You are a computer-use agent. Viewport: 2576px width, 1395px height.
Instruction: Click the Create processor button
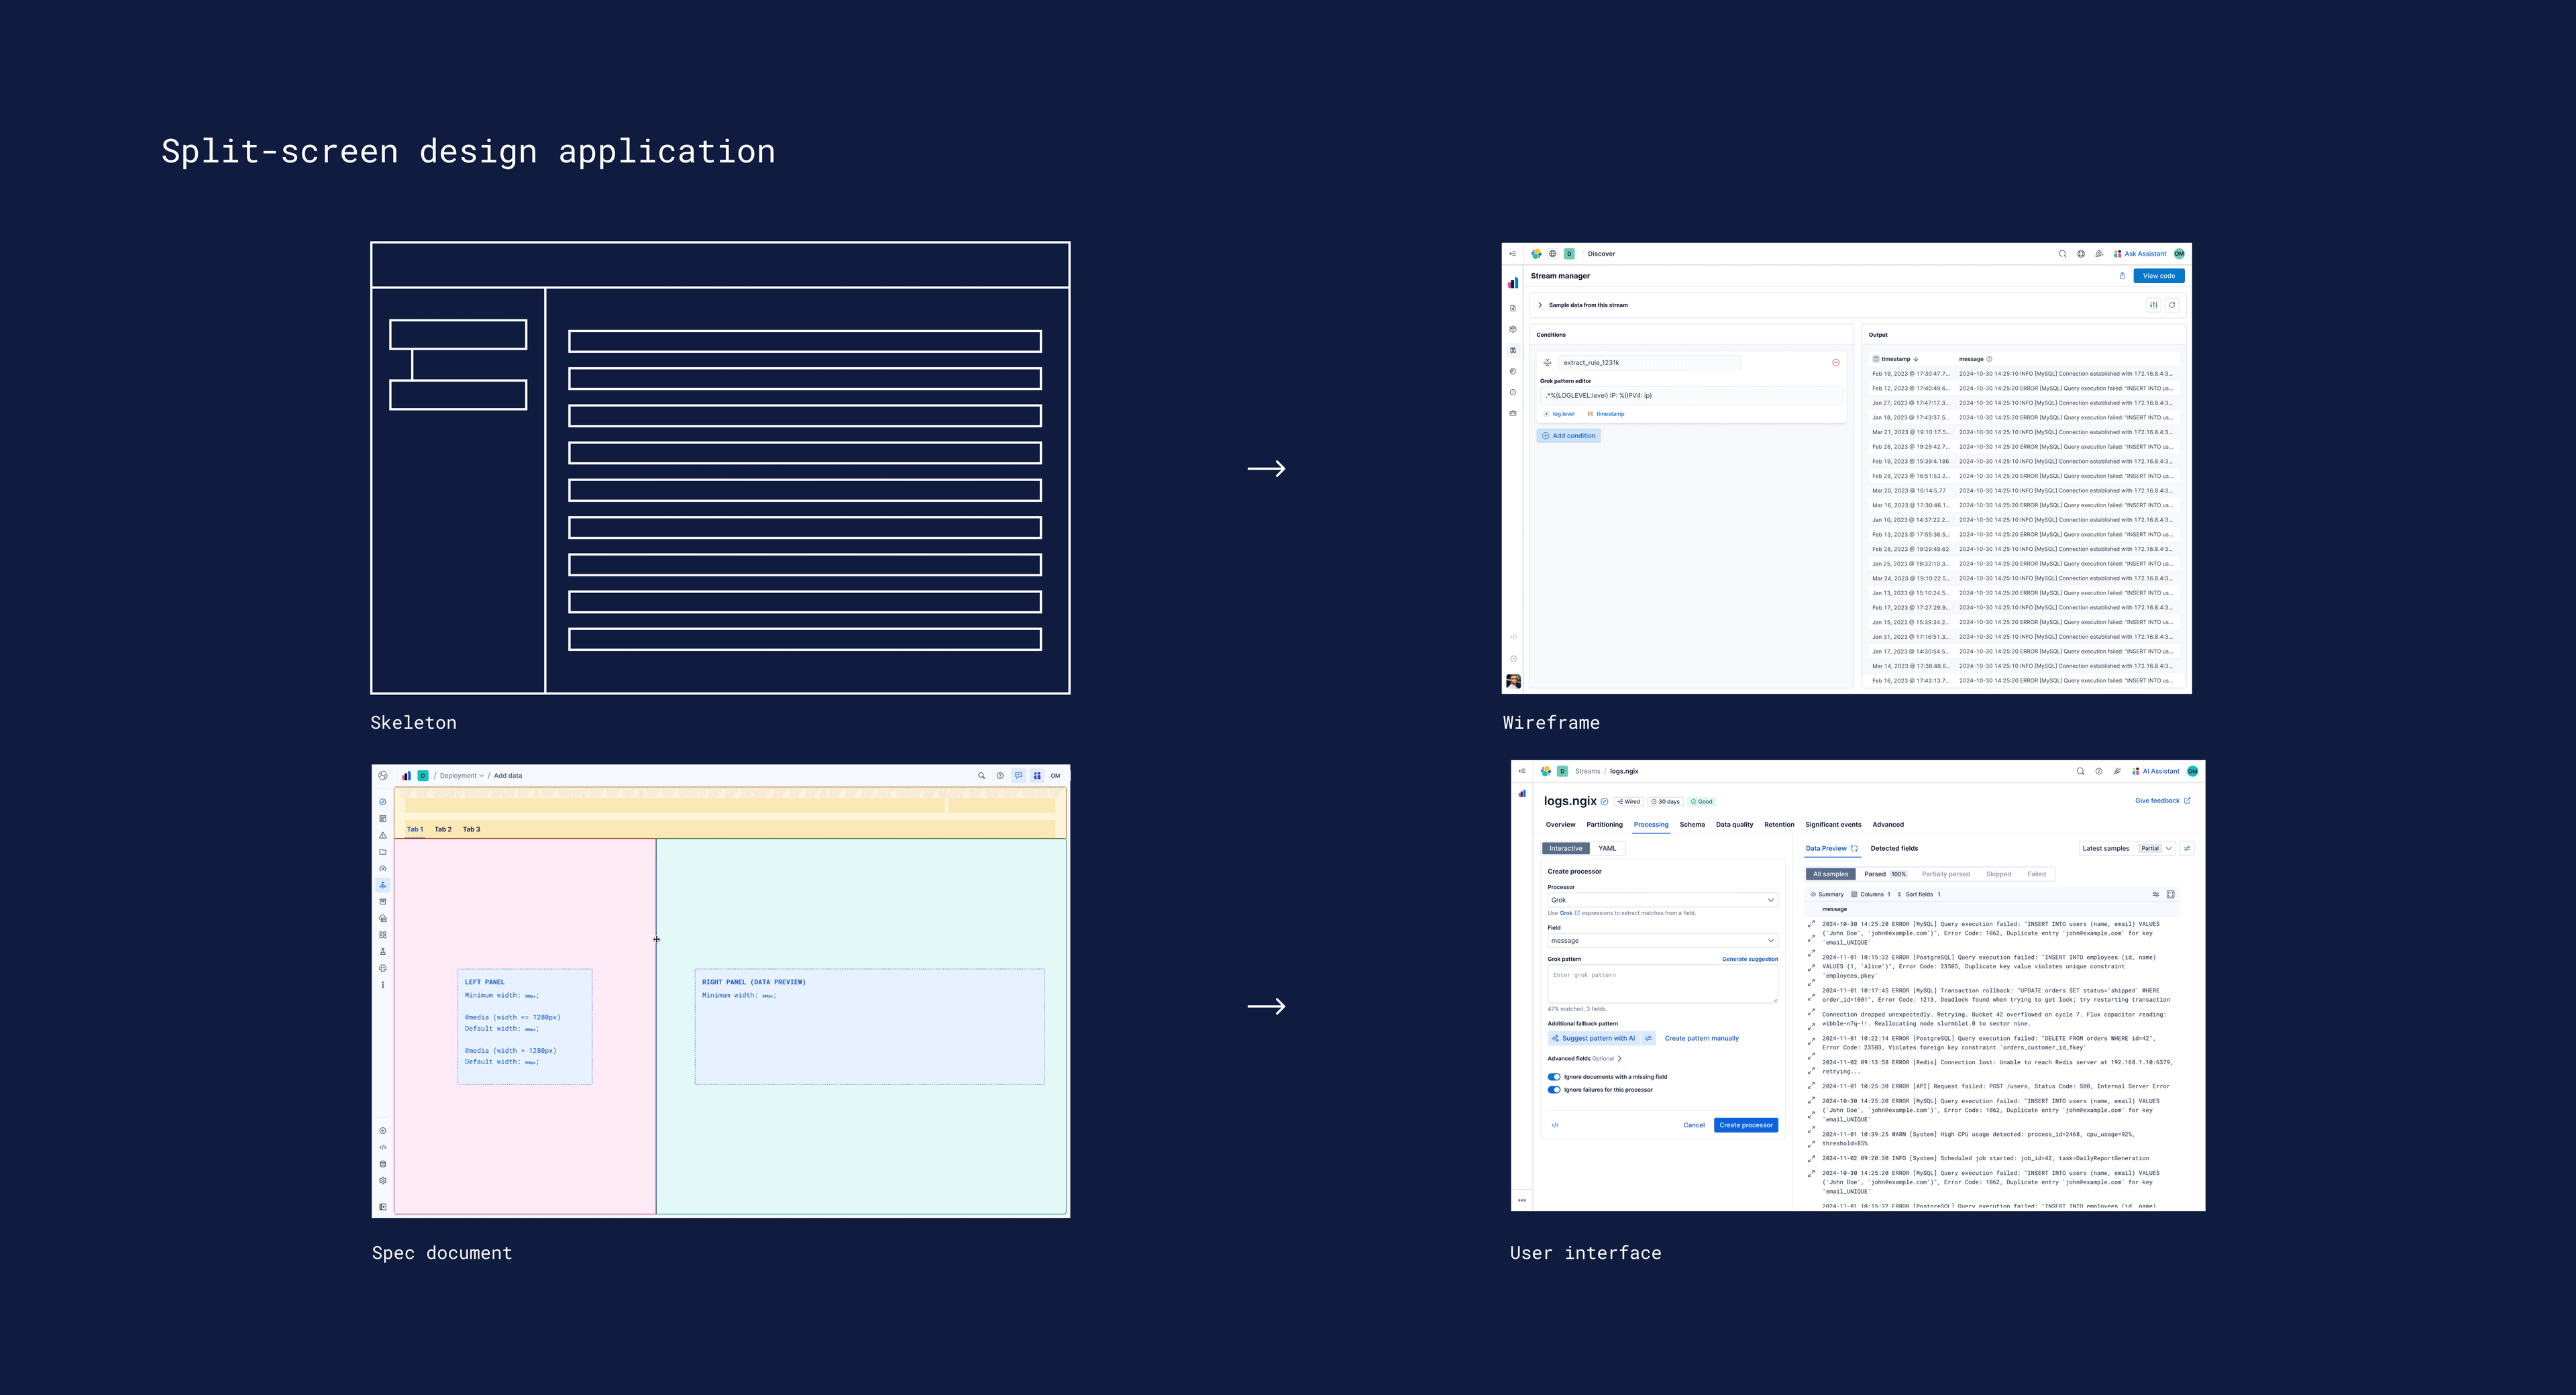pyautogui.click(x=1745, y=1125)
